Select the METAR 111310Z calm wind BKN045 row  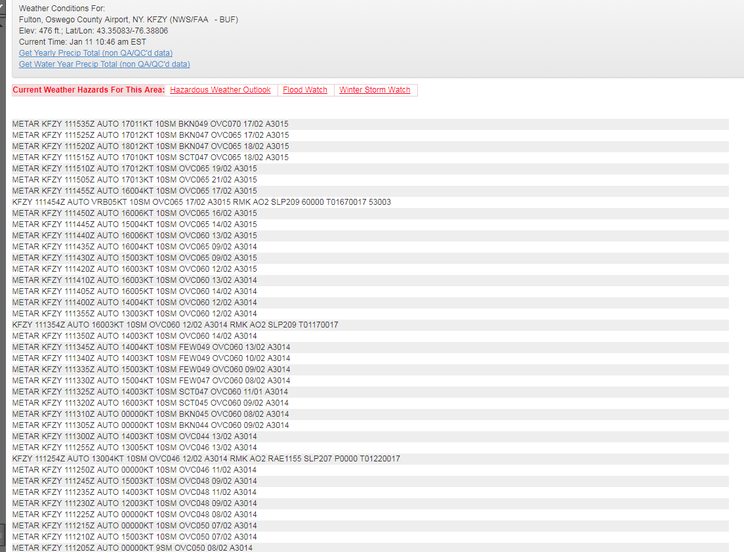[x=370, y=414]
